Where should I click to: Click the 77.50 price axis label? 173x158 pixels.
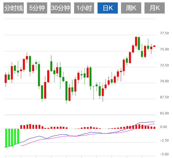[x=164, y=33]
